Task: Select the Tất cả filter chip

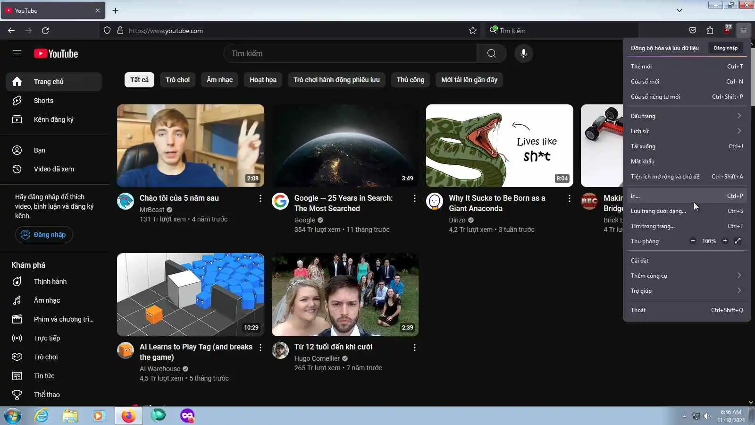Action: 139,80
